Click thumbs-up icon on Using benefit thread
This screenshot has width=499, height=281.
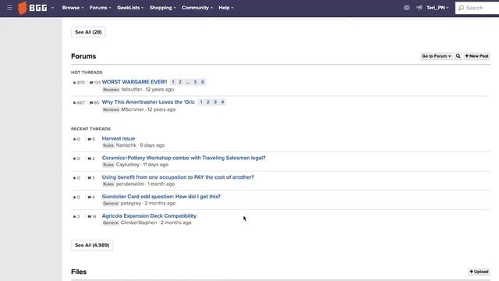tap(75, 178)
